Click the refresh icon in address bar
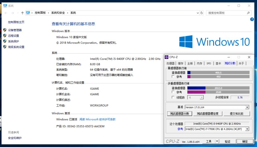This screenshot has height=147, width=257. pyautogui.click(x=202, y=13)
